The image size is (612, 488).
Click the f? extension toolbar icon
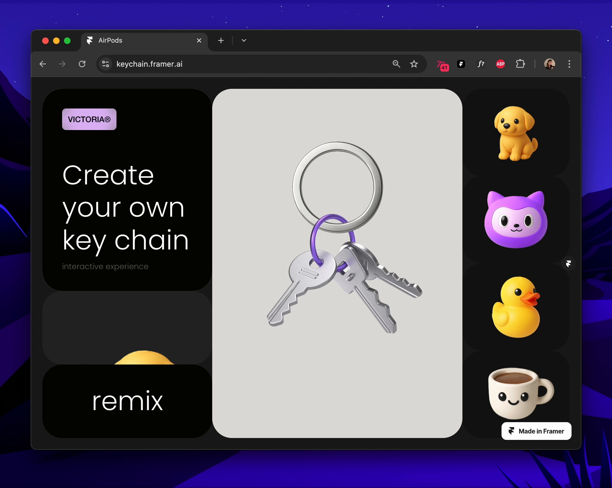click(x=481, y=64)
